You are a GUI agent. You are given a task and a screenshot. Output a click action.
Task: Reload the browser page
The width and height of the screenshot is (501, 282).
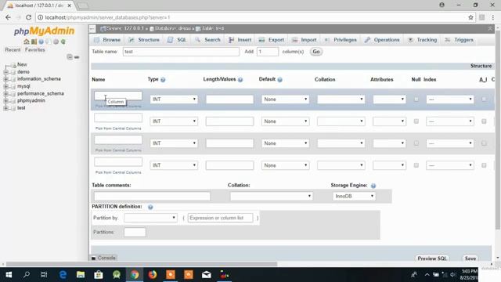pyautogui.click(x=28, y=17)
